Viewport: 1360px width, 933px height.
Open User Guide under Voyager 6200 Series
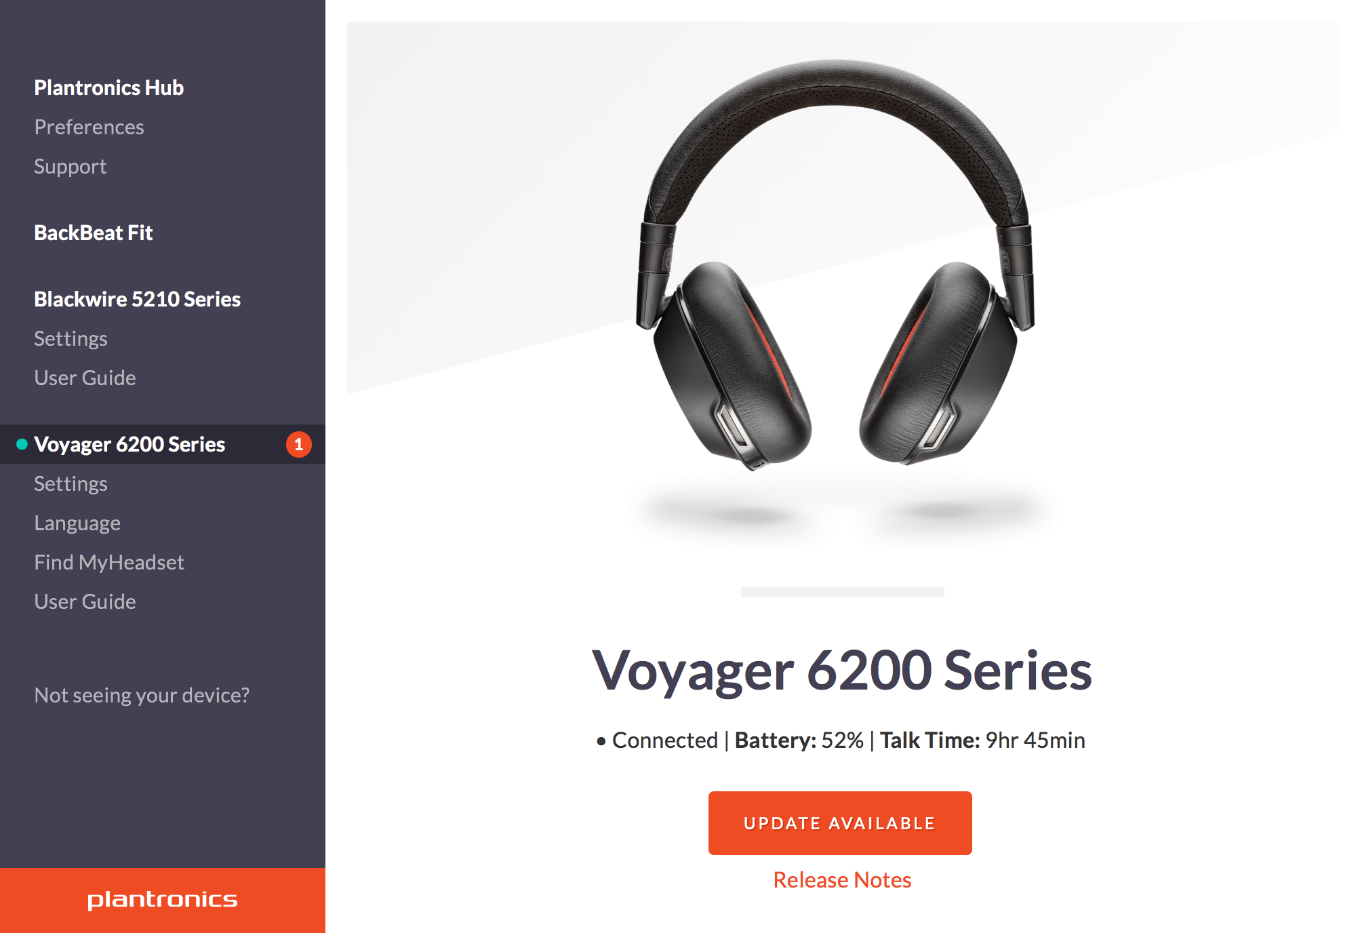85,601
